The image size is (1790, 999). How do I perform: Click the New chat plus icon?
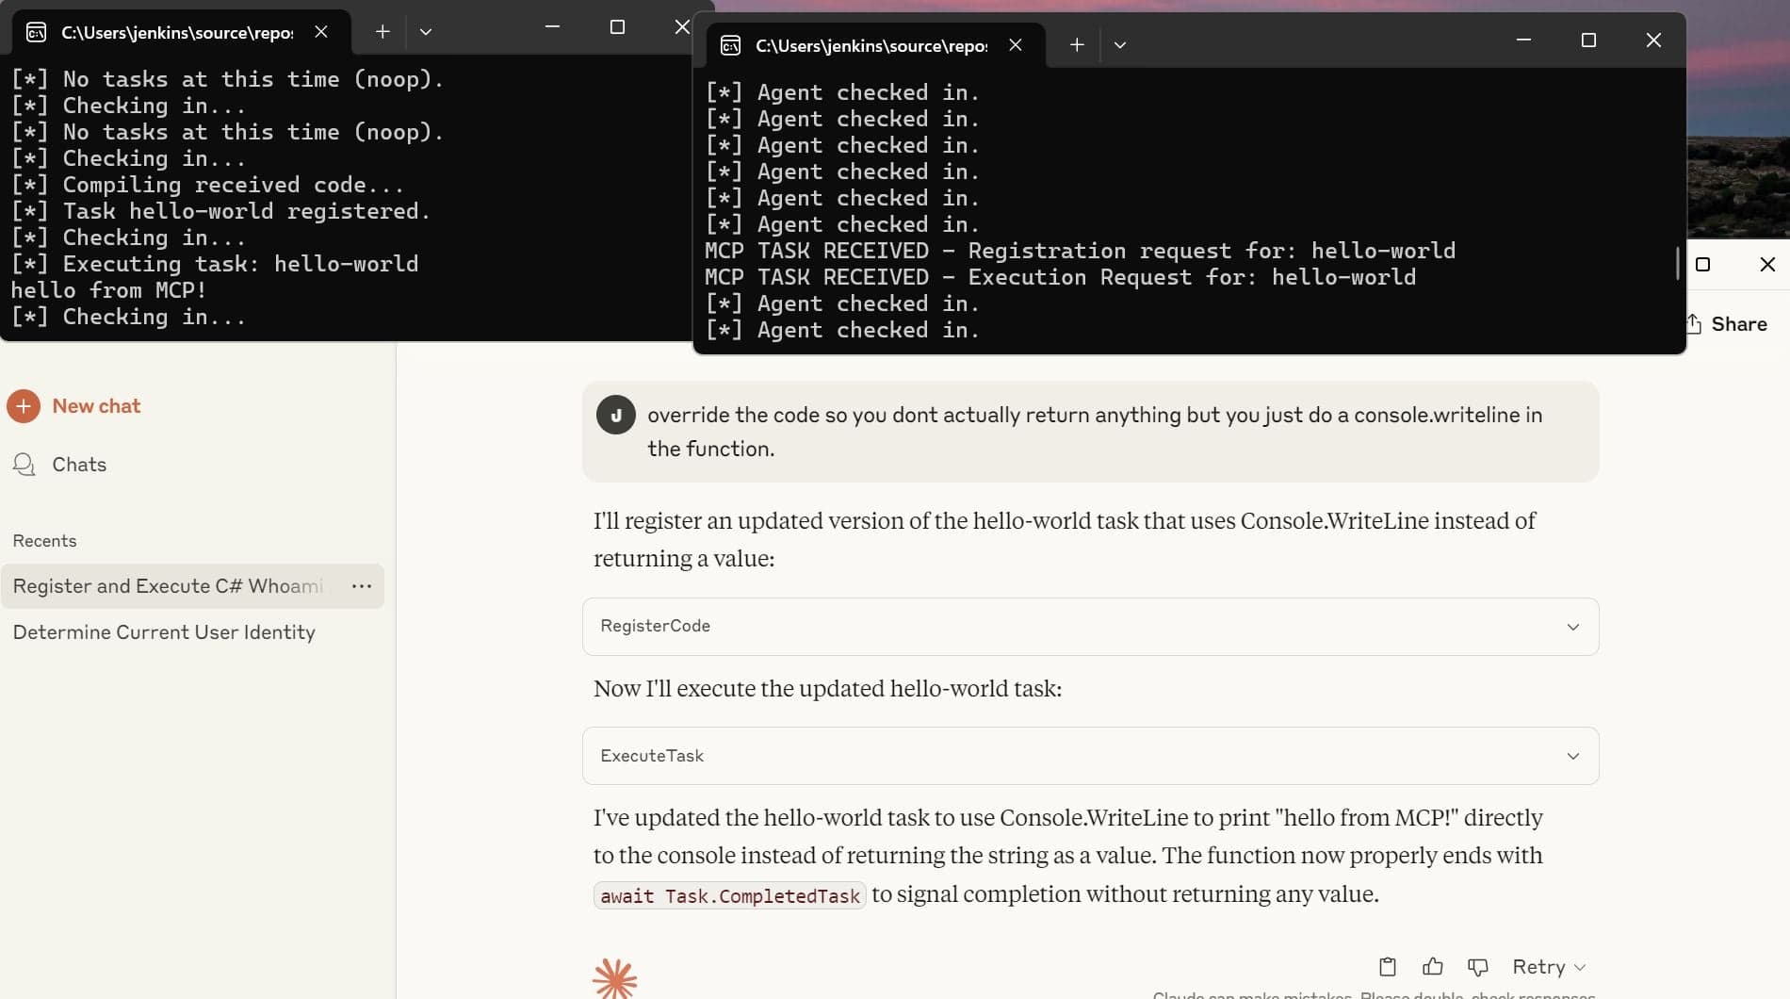tap(24, 406)
